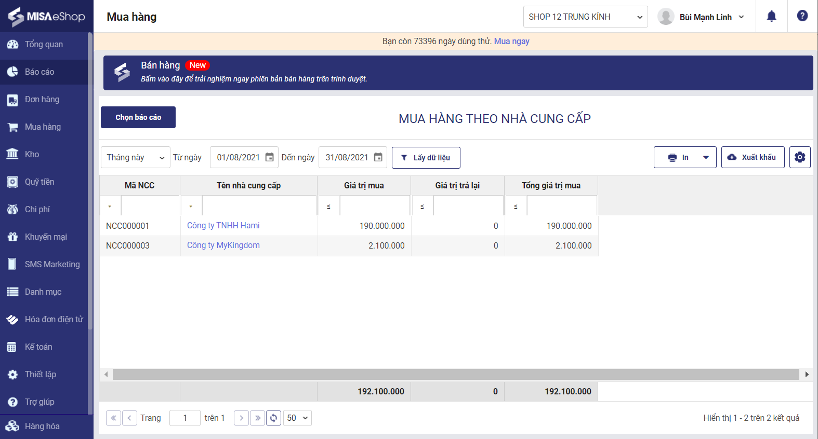The width and height of the screenshot is (818, 439).
Task: Focus the Mã NCC filter input
Action: [x=150, y=206]
